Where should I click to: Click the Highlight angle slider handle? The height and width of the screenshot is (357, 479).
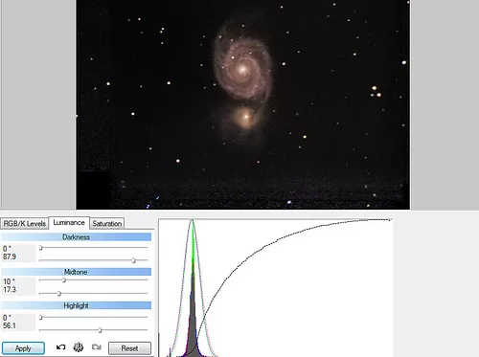click(x=41, y=318)
